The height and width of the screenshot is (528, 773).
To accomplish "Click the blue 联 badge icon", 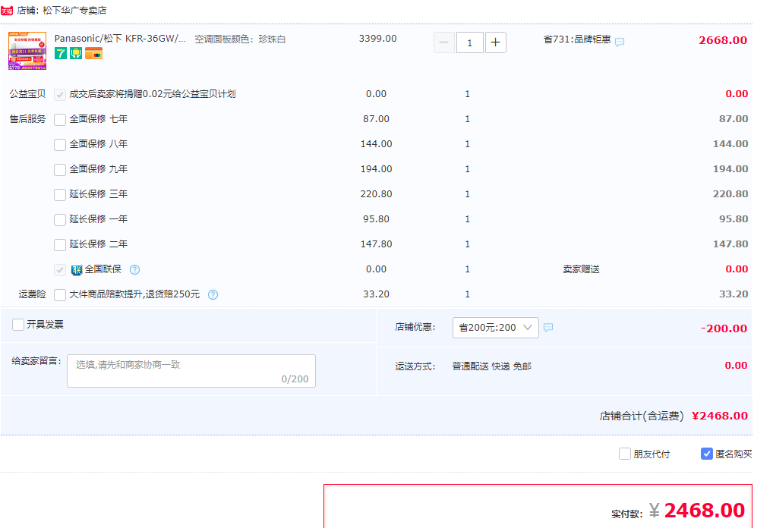I will (77, 270).
